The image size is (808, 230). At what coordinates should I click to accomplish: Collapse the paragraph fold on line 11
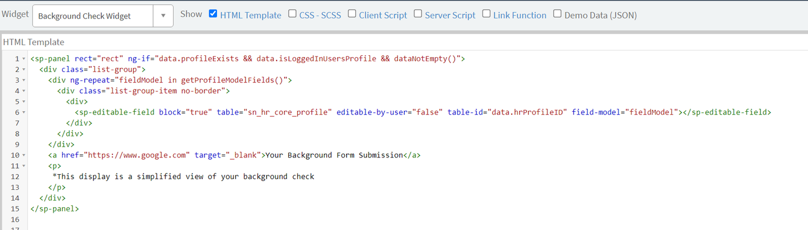tap(24, 166)
